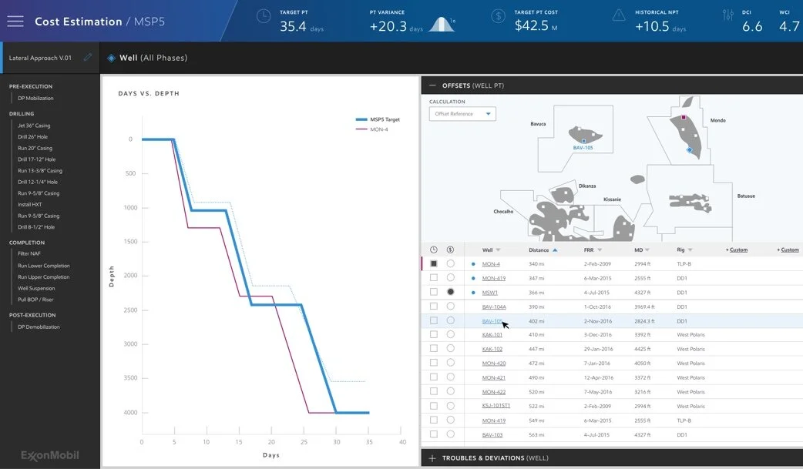Click the Cost Estimation breadcrumb title
Image resolution: width=803 pixels, height=469 pixels.
point(79,22)
